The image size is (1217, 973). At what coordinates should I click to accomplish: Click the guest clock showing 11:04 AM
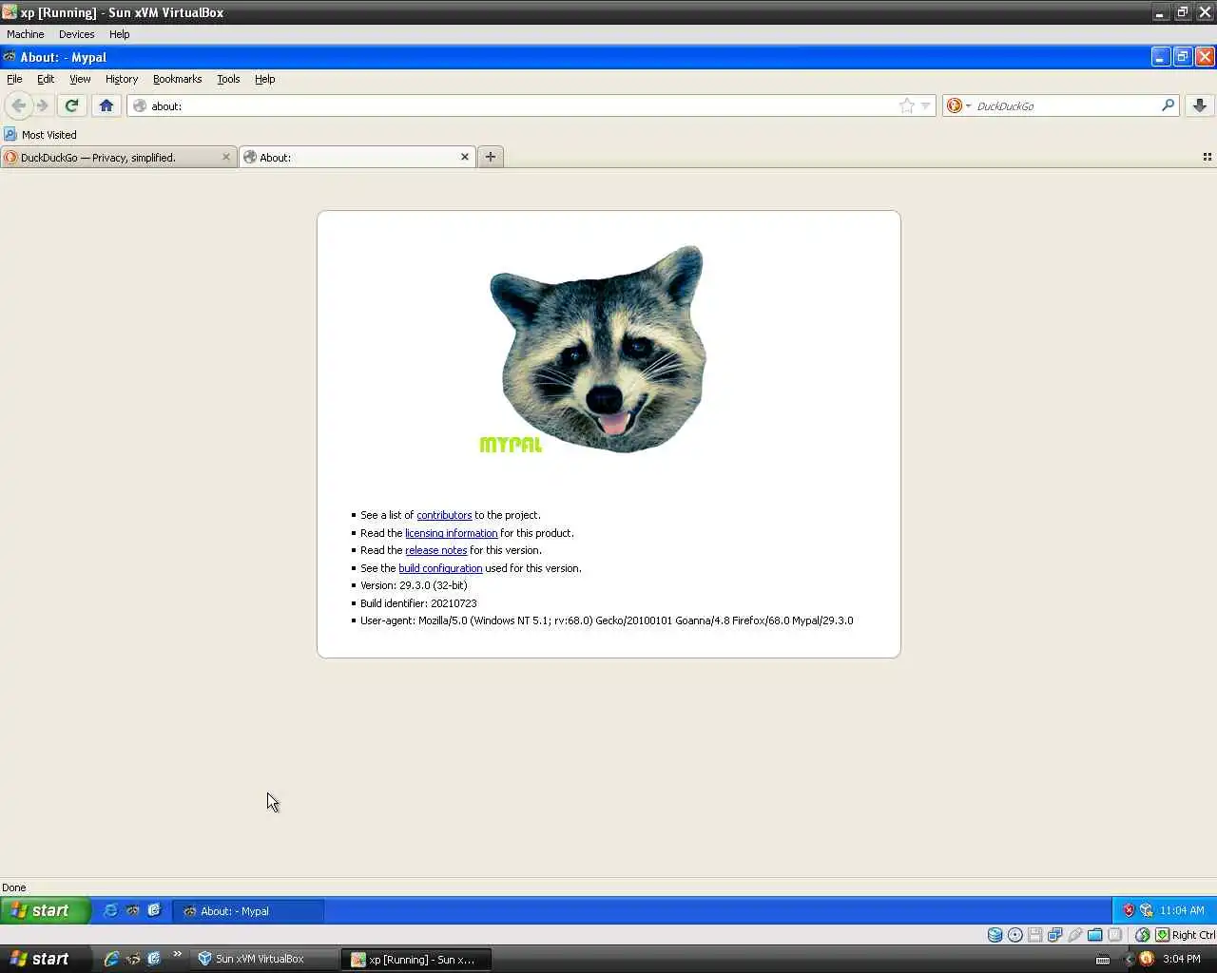(x=1182, y=910)
